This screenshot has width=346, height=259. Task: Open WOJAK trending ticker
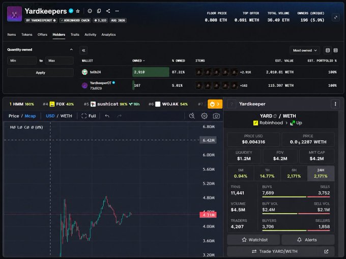click(x=168, y=104)
